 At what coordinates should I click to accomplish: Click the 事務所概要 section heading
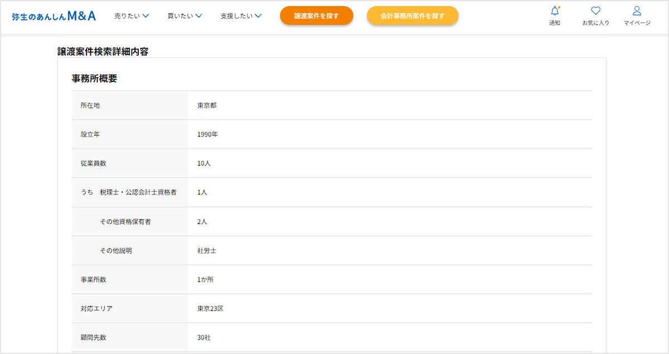click(94, 78)
